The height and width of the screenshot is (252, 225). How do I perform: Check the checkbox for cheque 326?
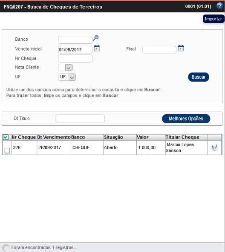pos(7,150)
